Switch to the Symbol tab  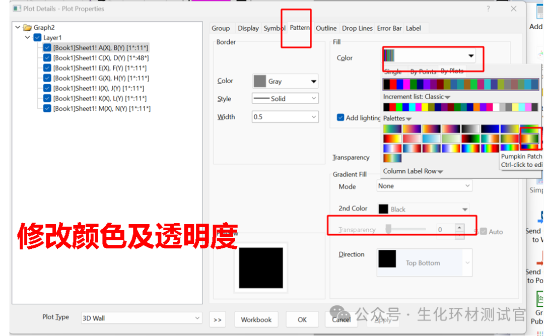pos(274,28)
